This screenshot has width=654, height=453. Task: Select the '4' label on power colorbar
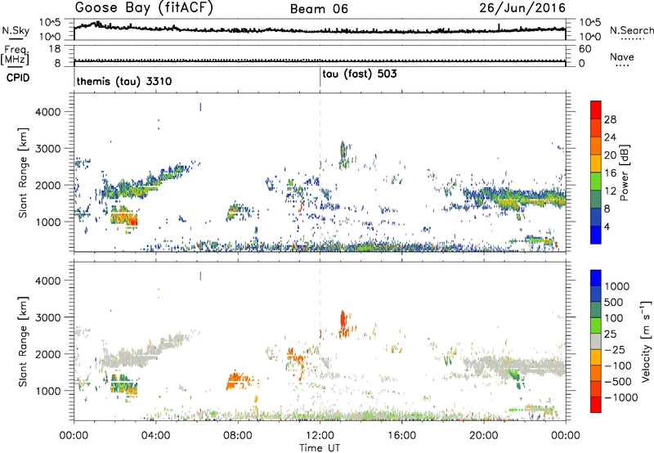coord(607,227)
